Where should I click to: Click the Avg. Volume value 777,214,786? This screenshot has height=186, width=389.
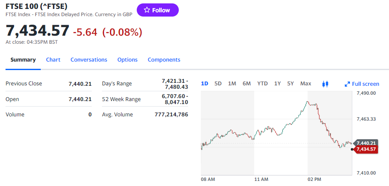click(171, 115)
